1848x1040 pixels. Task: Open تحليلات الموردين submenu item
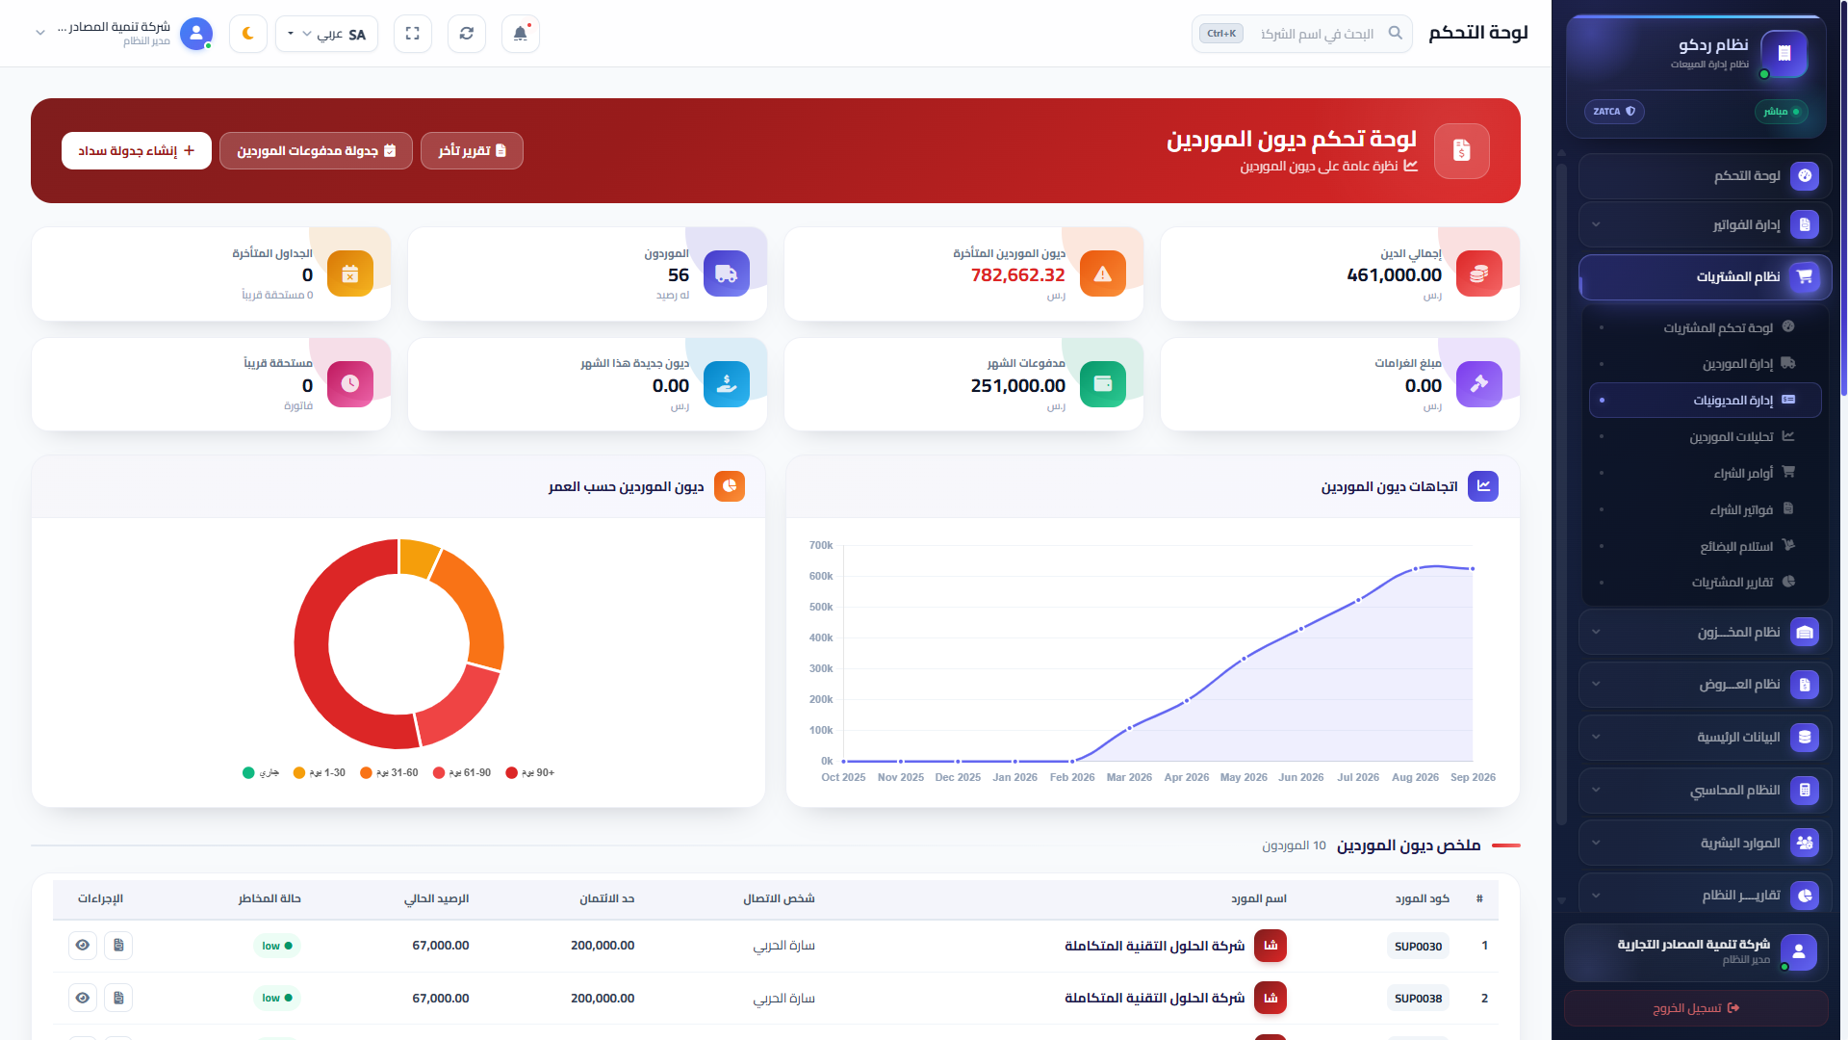click(x=1705, y=436)
